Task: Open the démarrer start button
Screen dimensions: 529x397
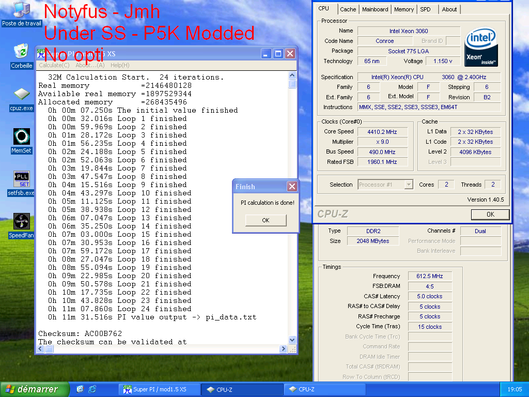Action: (35, 389)
